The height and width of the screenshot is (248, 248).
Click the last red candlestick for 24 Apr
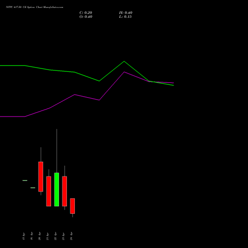pyautogui.click(x=72, y=206)
